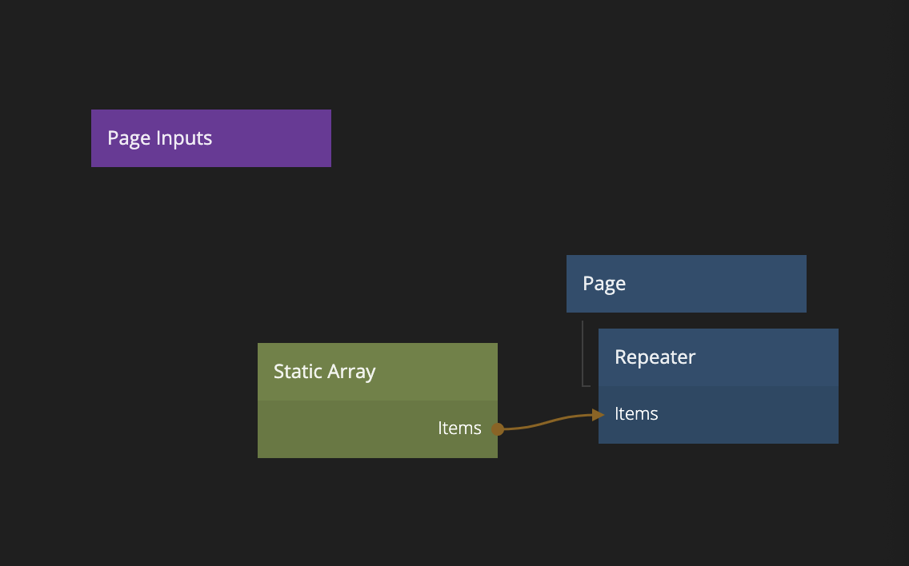Click the arrowhead entering Repeater Items port
The width and height of the screenshot is (909, 566).
click(x=598, y=414)
